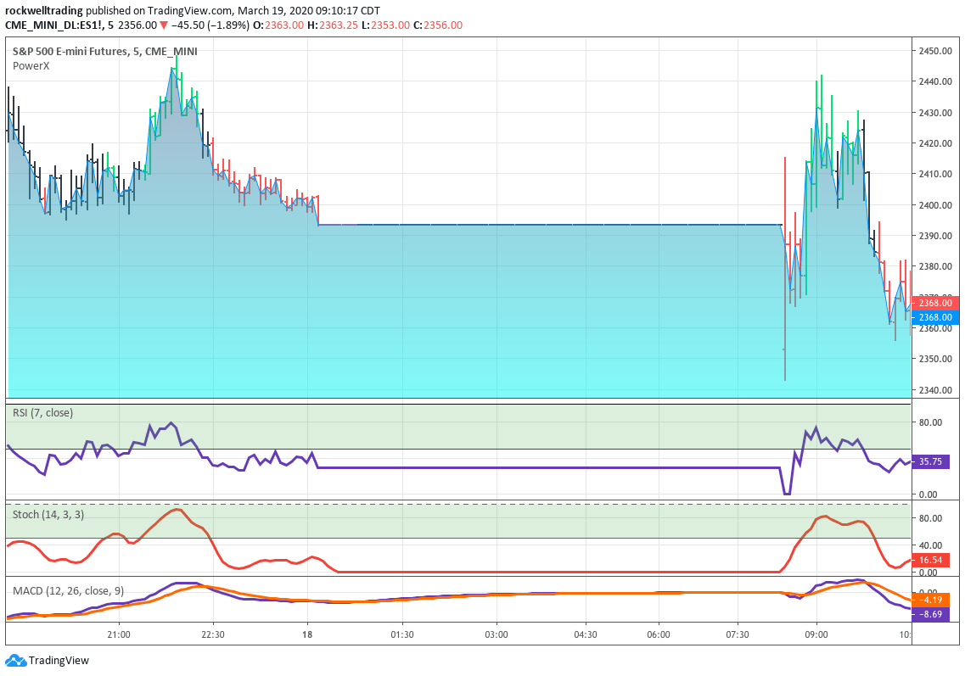The width and height of the screenshot is (965, 676).
Task: Click the Stoch (14, 3, 3) legend
Action: [48, 514]
